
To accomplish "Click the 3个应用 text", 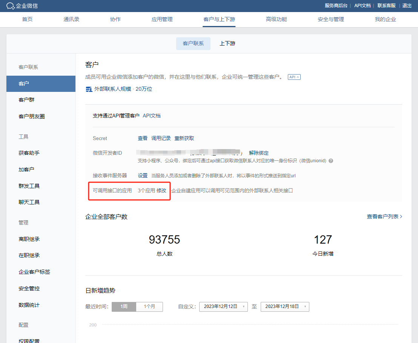I will [146, 191].
